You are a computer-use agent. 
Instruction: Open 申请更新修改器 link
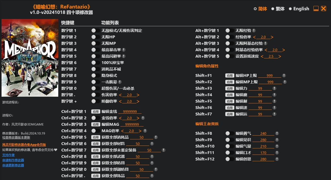(13, 165)
